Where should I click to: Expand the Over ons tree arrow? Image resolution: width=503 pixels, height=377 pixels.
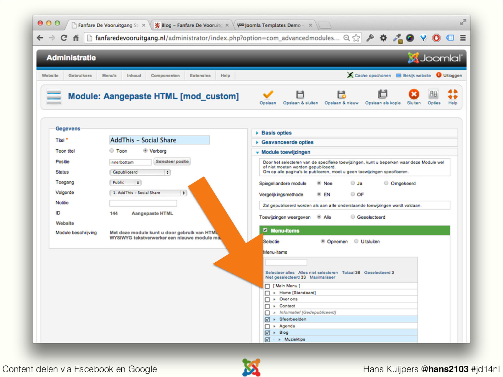pos(274,299)
